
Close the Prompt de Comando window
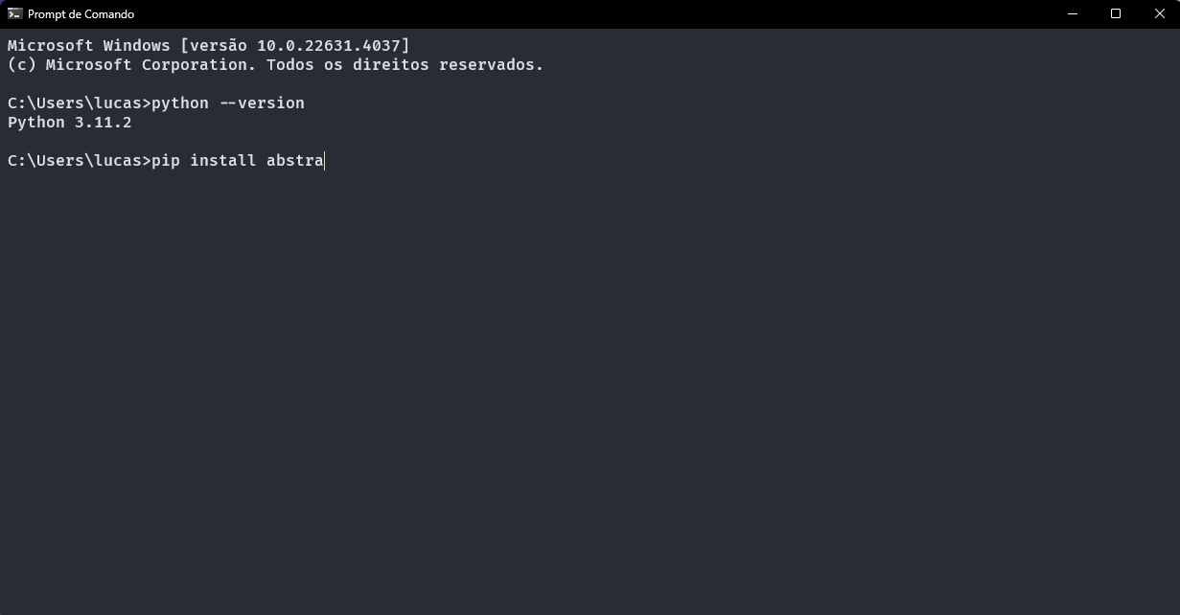pyautogui.click(x=1159, y=13)
